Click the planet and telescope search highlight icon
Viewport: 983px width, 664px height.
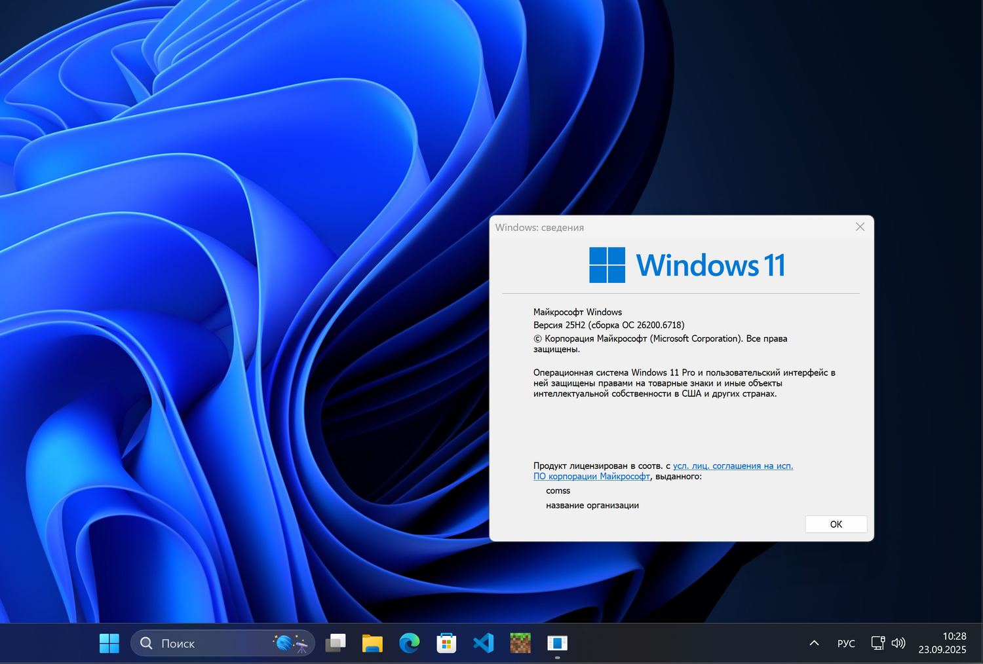click(x=291, y=644)
